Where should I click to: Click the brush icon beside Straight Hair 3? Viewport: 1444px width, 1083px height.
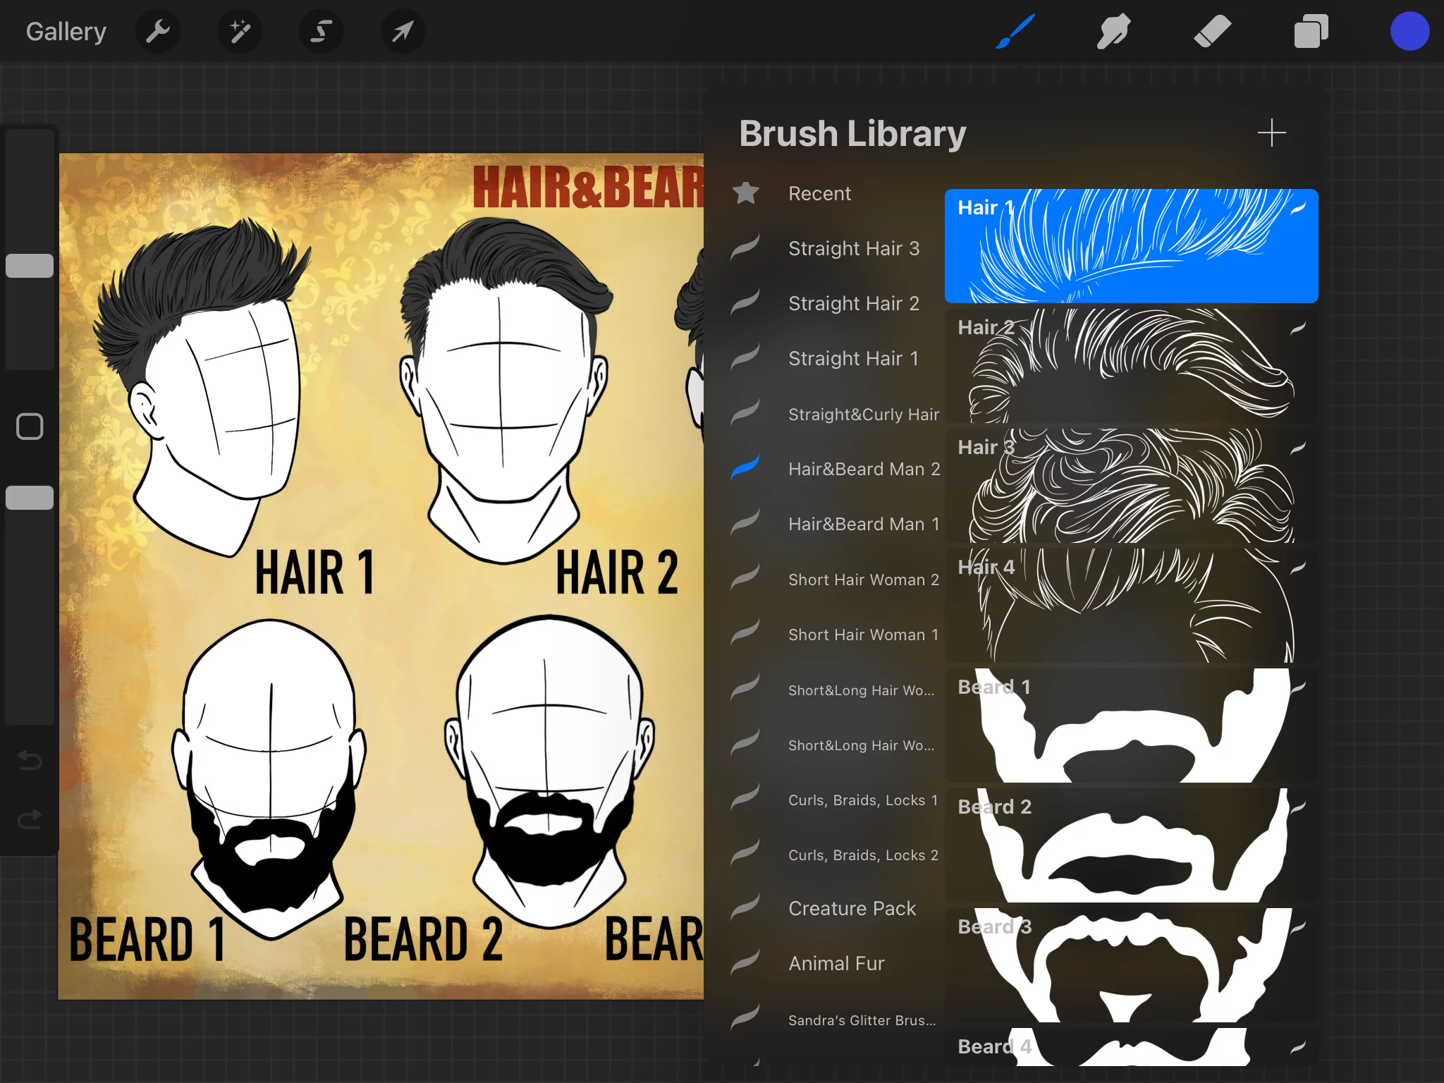(x=745, y=247)
